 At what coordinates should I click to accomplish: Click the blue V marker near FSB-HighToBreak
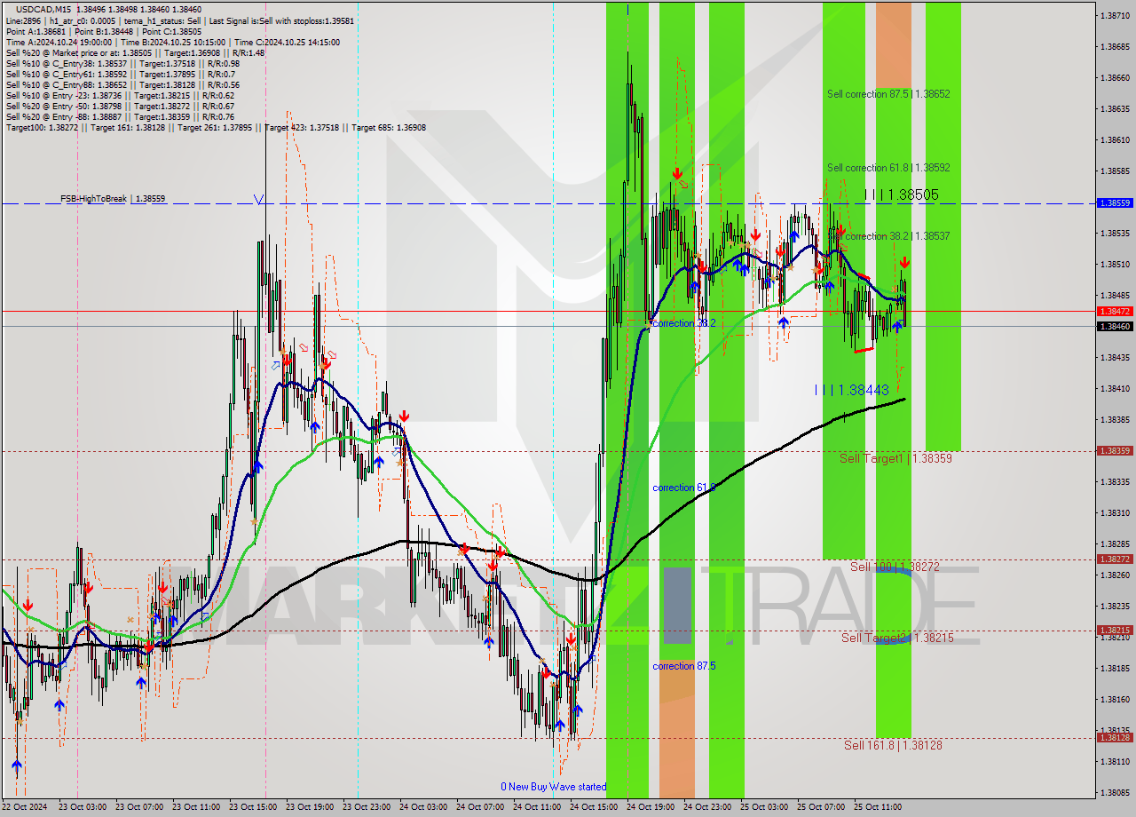258,200
